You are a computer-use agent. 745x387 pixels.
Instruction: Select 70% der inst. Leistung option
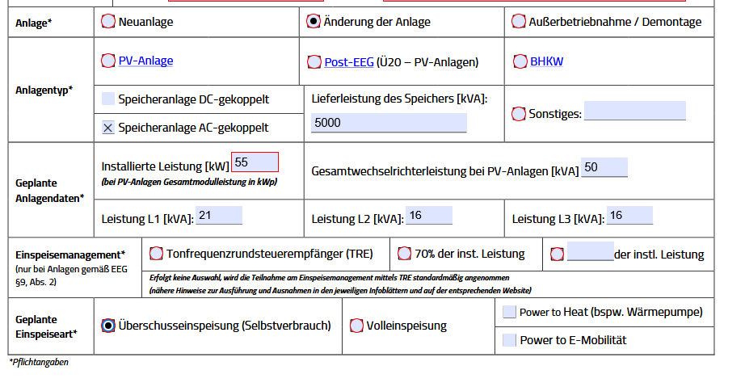click(405, 254)
